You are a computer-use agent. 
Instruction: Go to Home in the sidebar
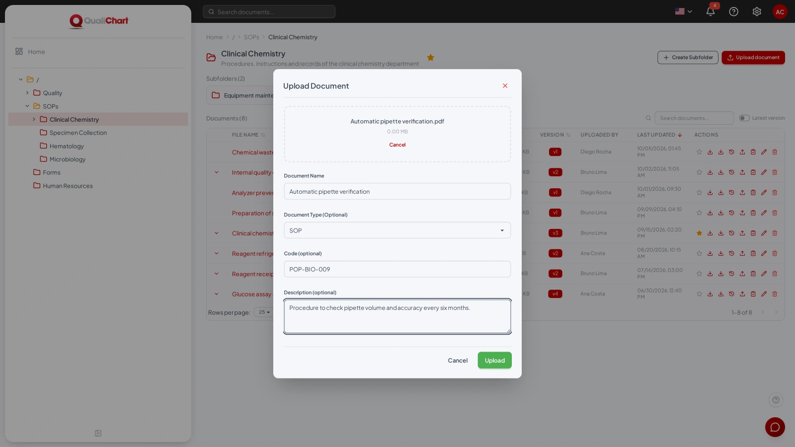click(x=36, y=52)
